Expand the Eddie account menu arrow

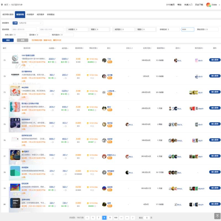[x=218, y=5]
